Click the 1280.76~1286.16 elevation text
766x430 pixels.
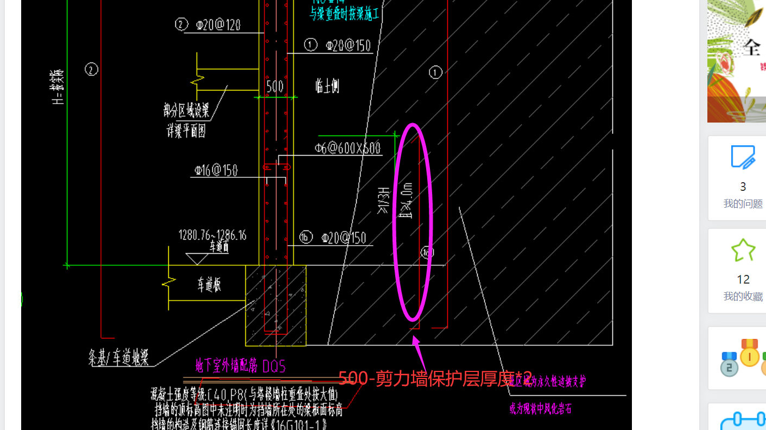click(212, 235)
